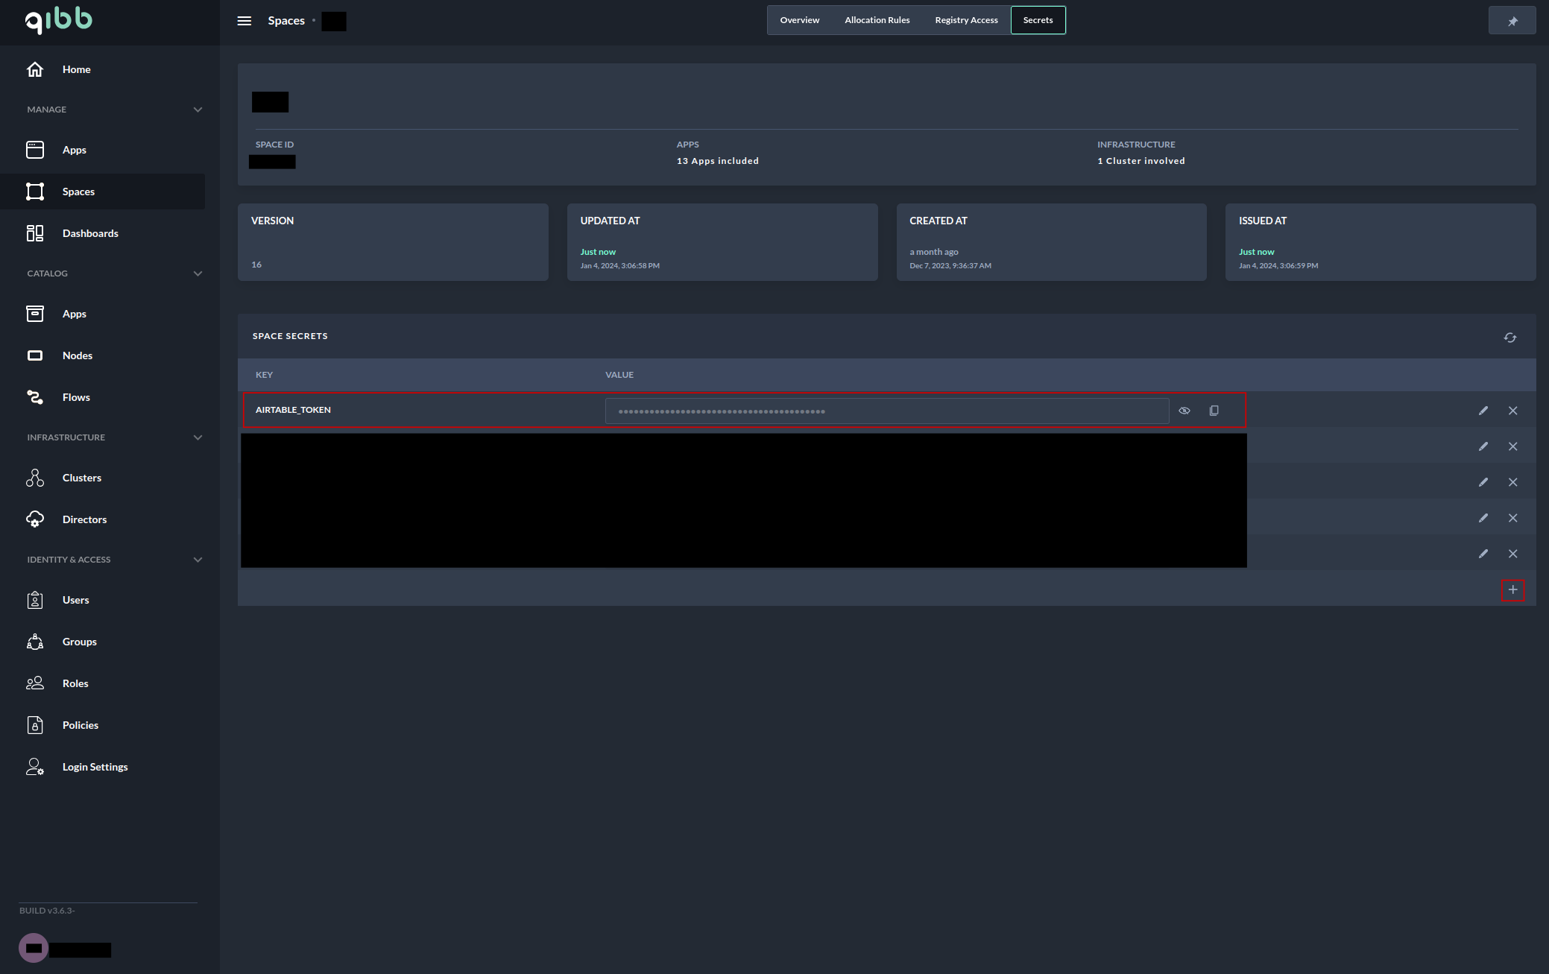Open the Allocation Rules tab
This screenshot has height=974, width=1549.
click(x=877, y=19)
